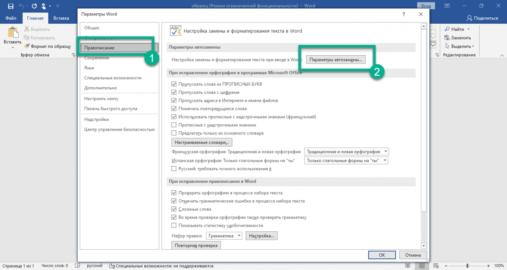Uncheck 'Пропускать слова с цифрами' checkbox
The image size is (507, 270).
174,92
